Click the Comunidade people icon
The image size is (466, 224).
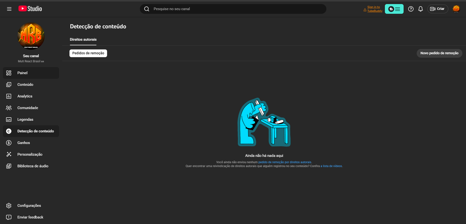pyautogui.click(x=9, y=108)
